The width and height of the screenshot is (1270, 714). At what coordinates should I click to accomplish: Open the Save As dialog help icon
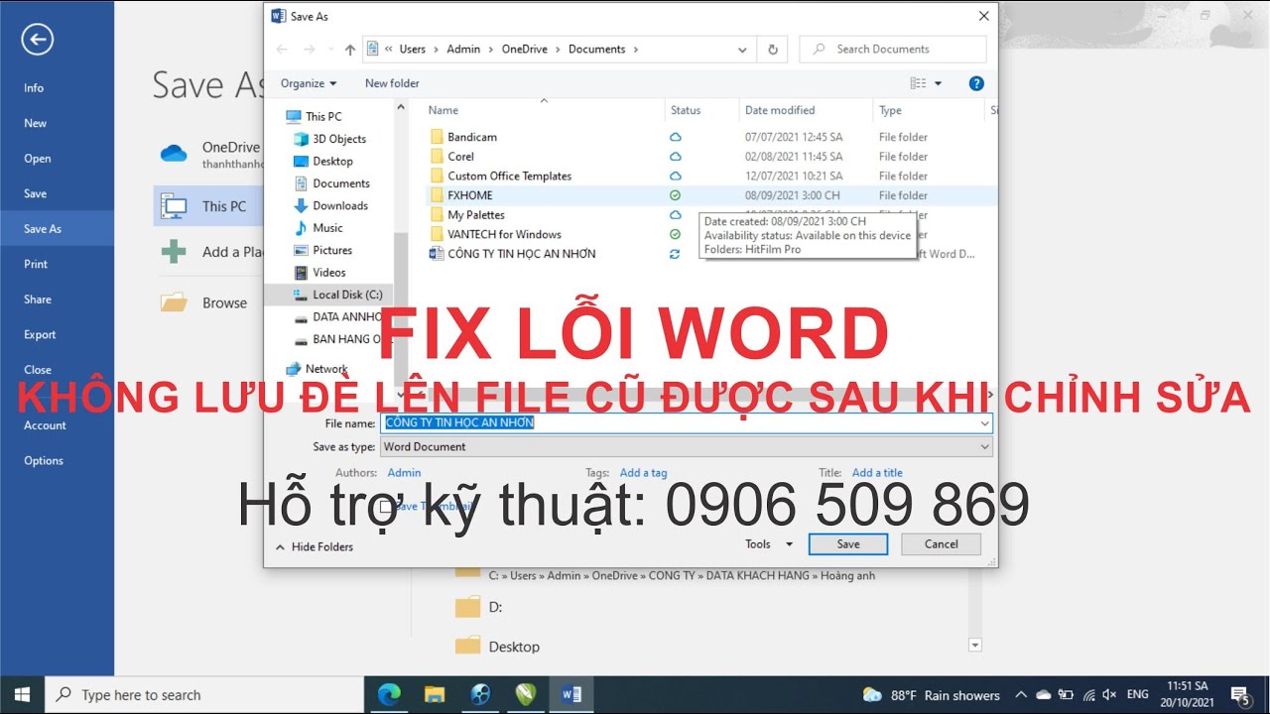click(976, 83)
